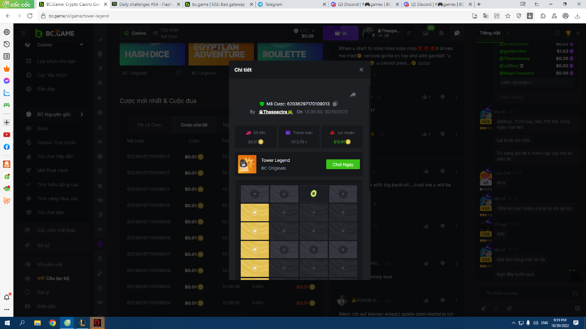
Task: Expand the BC Nguyên gốc submenu
Action: 82,115
